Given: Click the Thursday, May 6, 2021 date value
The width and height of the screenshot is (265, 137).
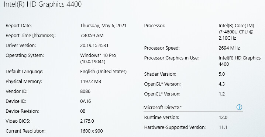Looking at the screenshot, I should coord(103,26).
